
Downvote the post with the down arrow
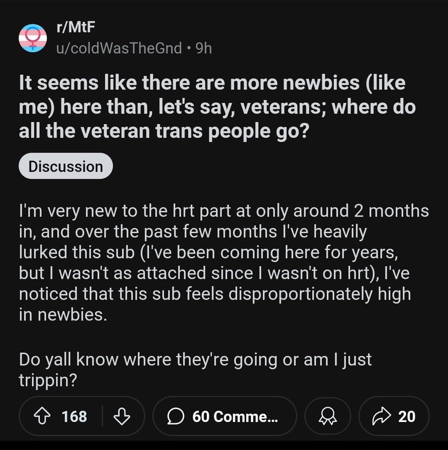[x=122, y=416]
